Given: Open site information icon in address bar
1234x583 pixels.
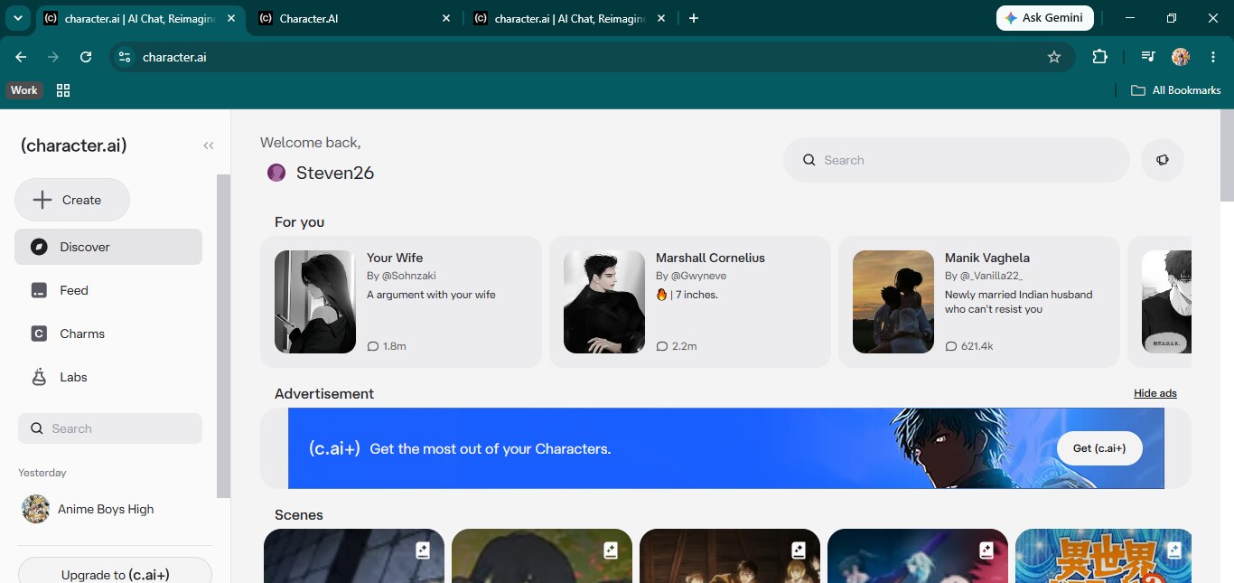Looking at the screenshot, I should (125, 57).
